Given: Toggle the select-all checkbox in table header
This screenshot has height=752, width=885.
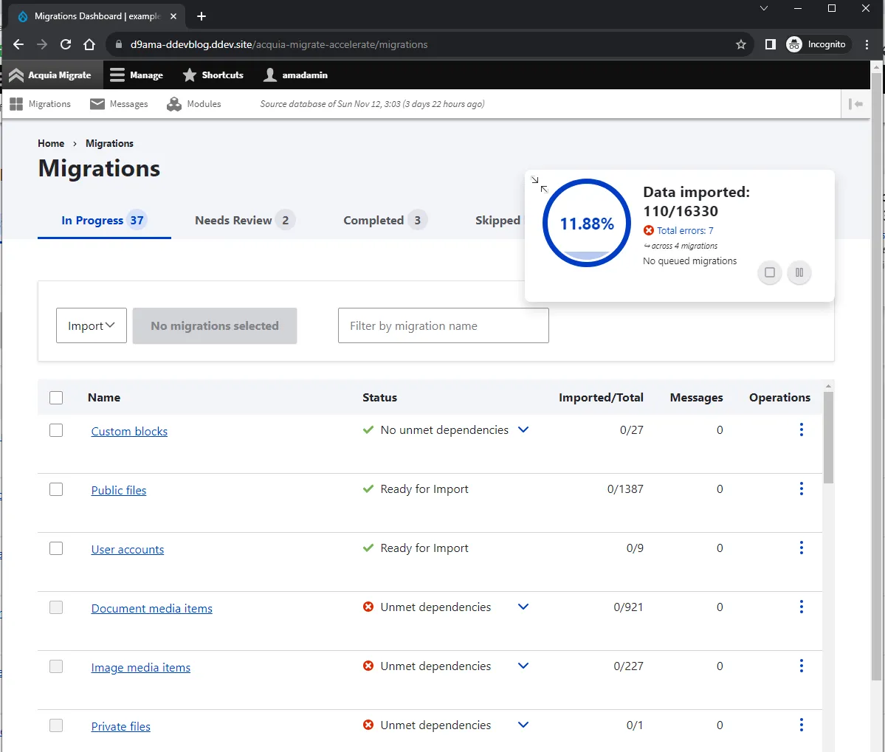Looking at the screenshot, I should (56, 398).
